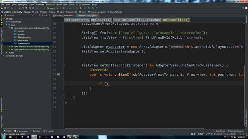Screen dimensions: 248x139
Task: Click inside the if parentheses on line 29
Action: point(106,84)
